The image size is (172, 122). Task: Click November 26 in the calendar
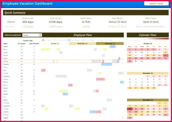tap(130, 88)
